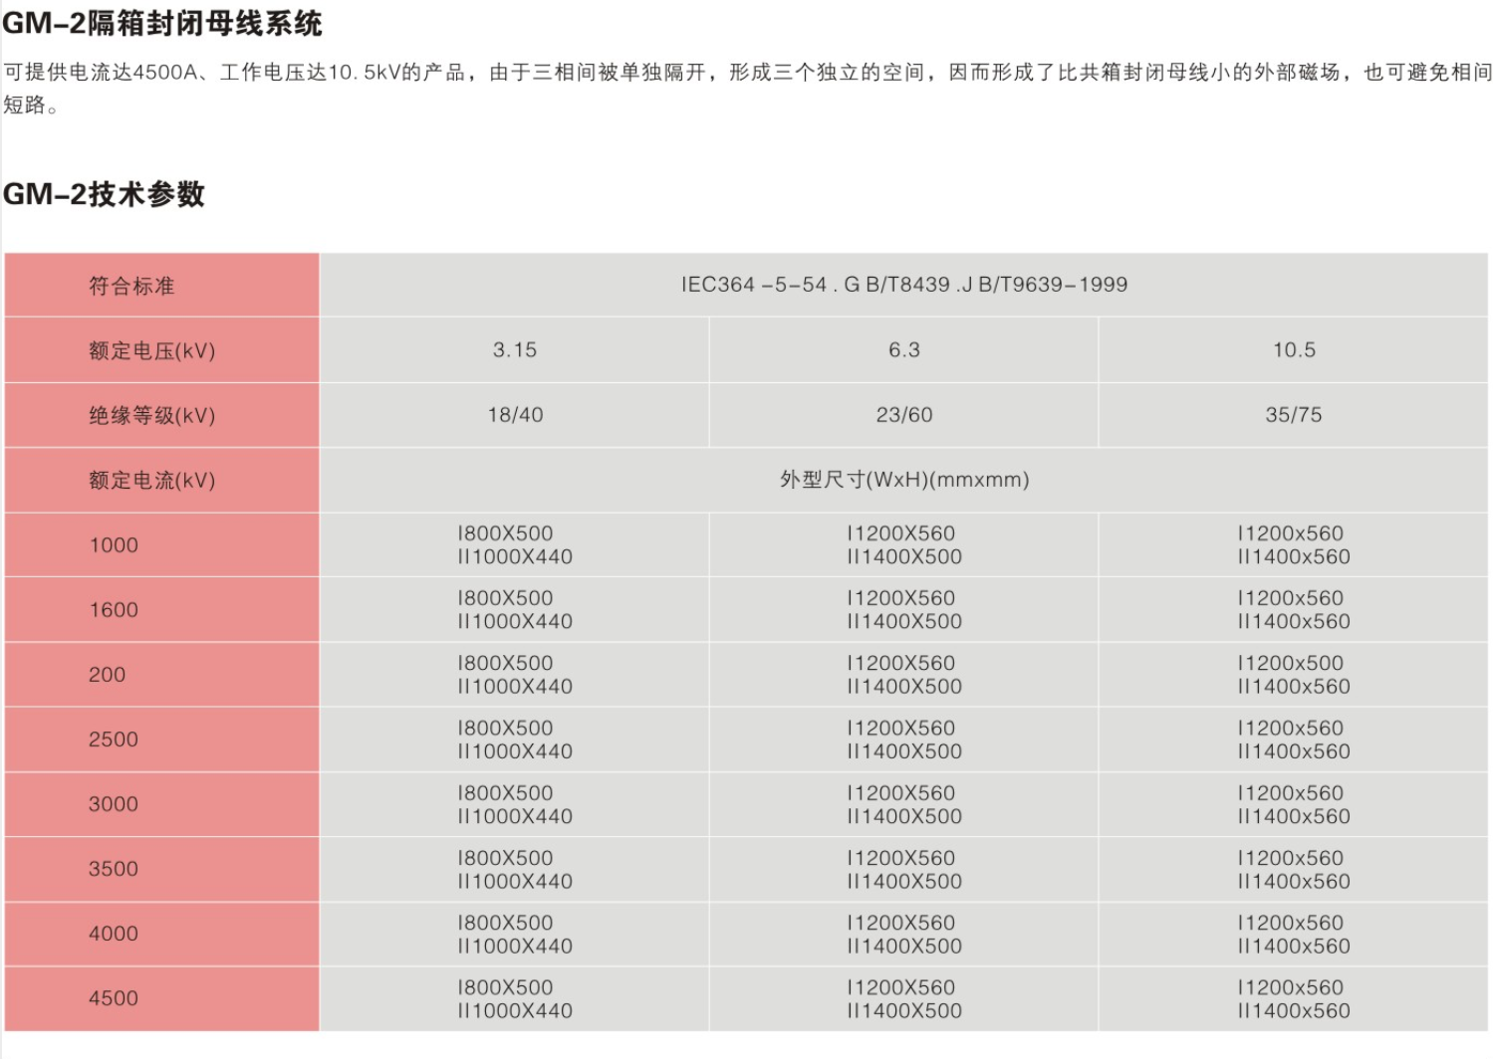The width and height of the screenshot is (1493, 1059).
Task: Click the GM-2技术参数 section heading
Action: [x=104, y=193]
